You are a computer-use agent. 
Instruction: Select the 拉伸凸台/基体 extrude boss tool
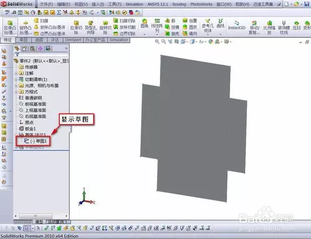[10, 27]
